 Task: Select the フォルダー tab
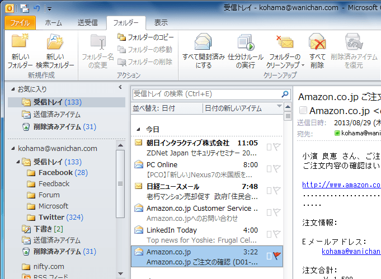[x=126, y=23]
